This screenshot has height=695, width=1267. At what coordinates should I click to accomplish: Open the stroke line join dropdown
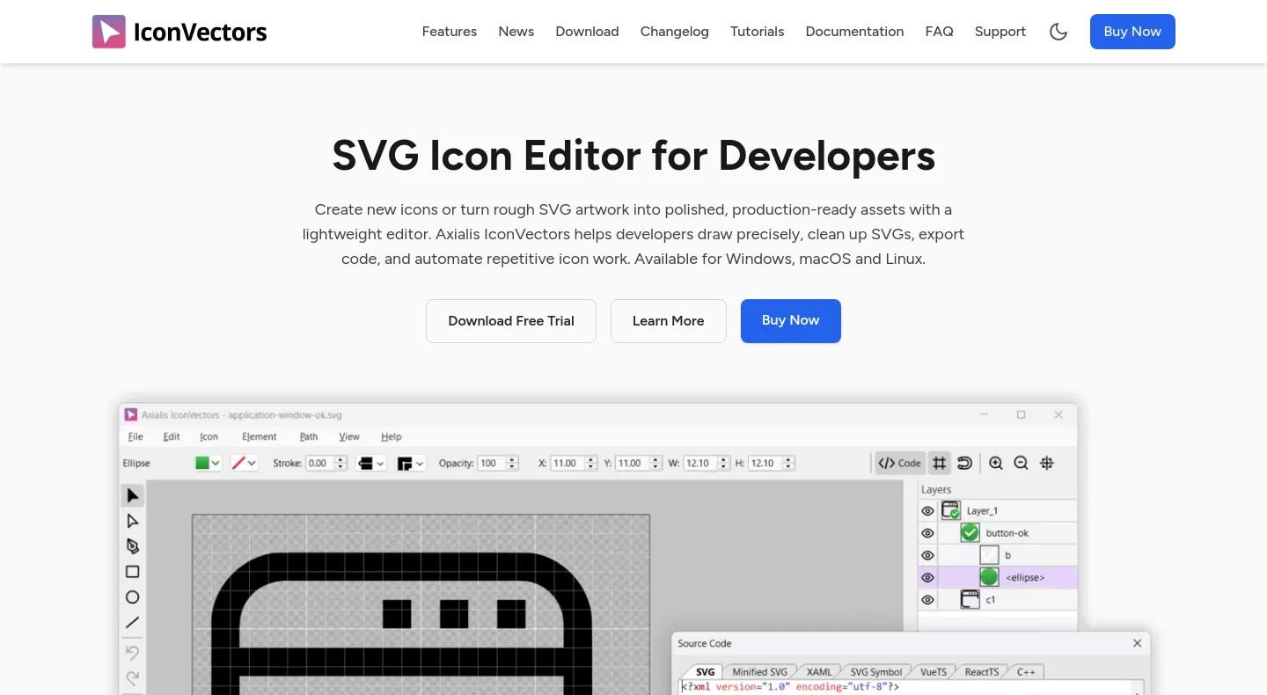coord(411,464)
